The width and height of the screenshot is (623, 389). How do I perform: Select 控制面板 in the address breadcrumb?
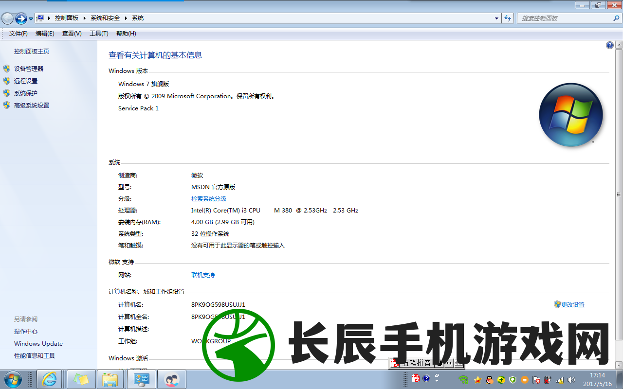(x=67, y=18)
